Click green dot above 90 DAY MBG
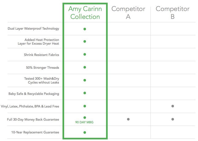 coord(85,118)
